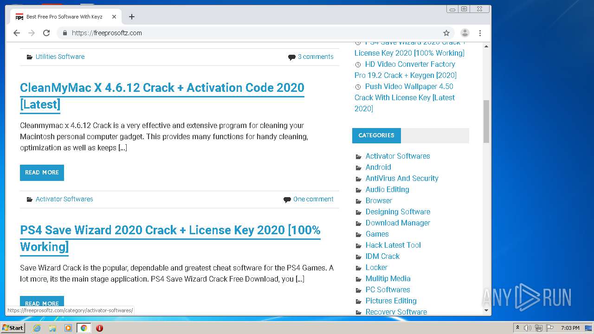Open the Locker category
Viewport: 594px width, 334px height.
376,267
